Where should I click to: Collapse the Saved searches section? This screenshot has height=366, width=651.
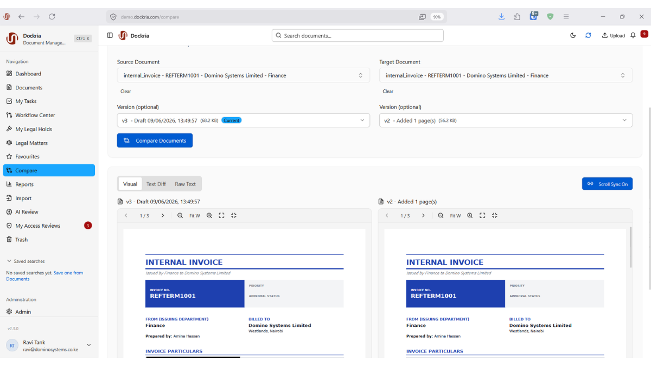pos(25,261)
